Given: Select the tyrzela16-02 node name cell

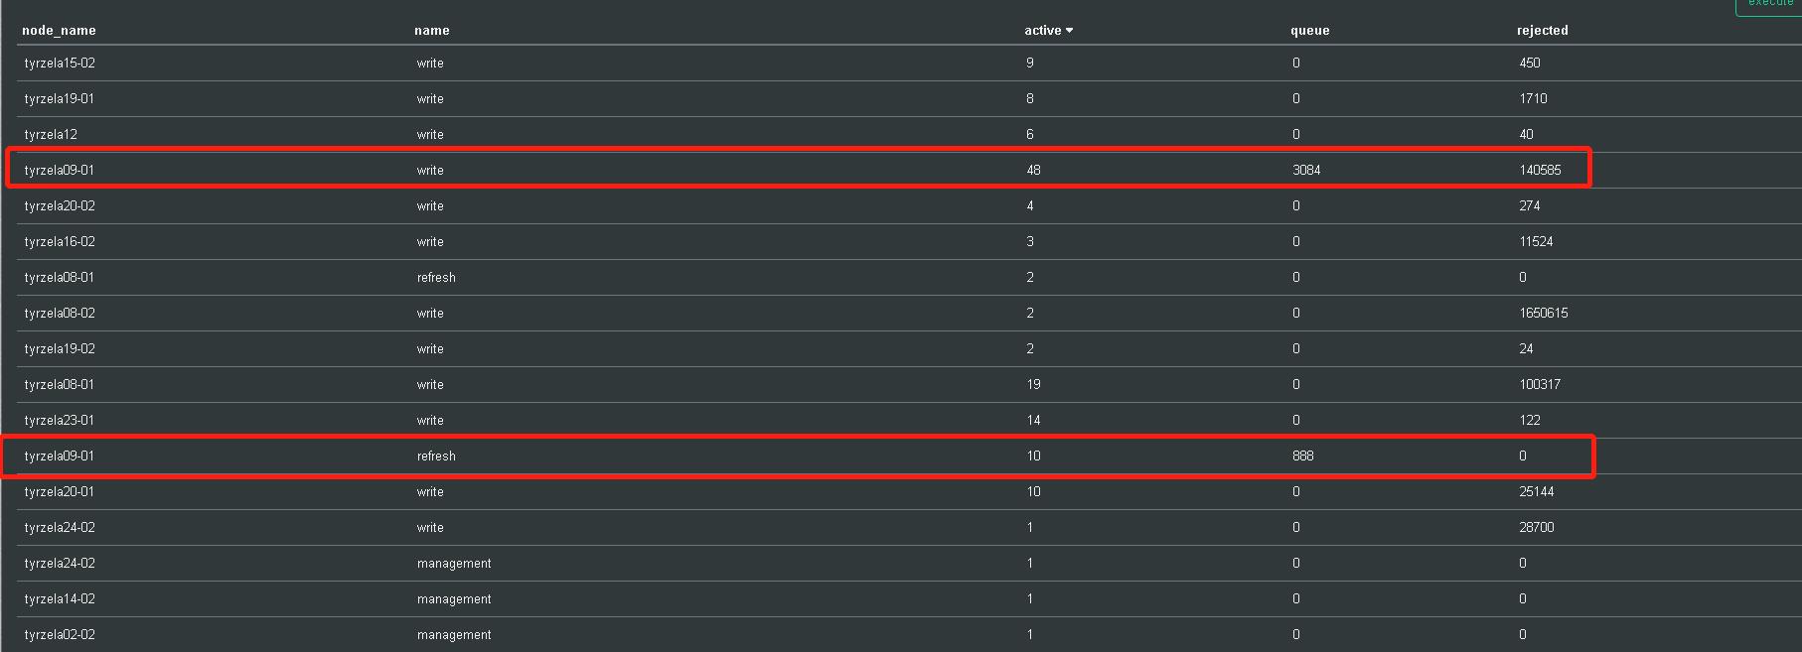Looking at the screenshot, I should 60,241.
